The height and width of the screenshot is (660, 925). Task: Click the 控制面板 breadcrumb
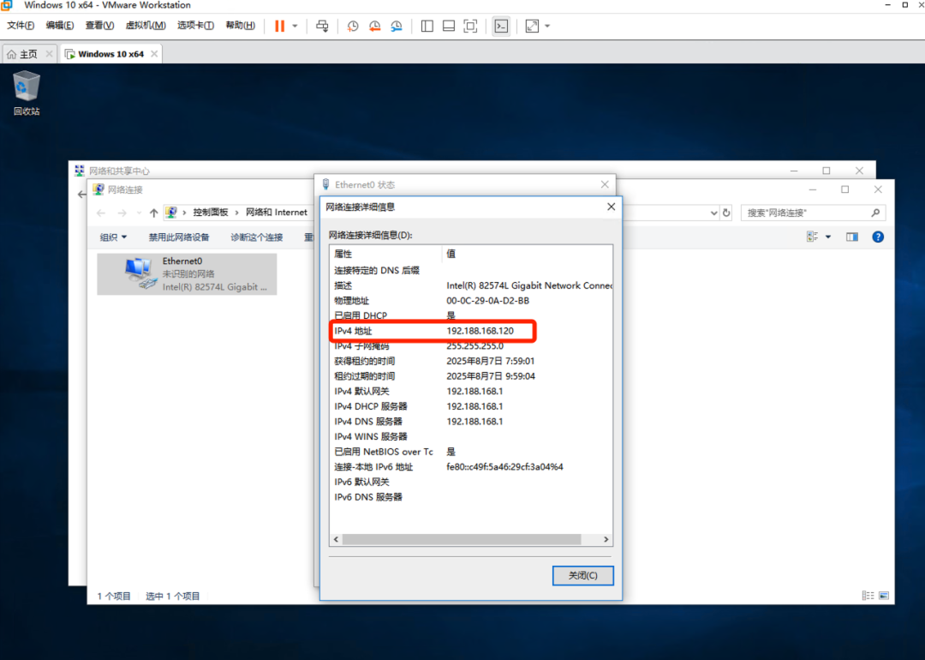click(x=211, y=213)
